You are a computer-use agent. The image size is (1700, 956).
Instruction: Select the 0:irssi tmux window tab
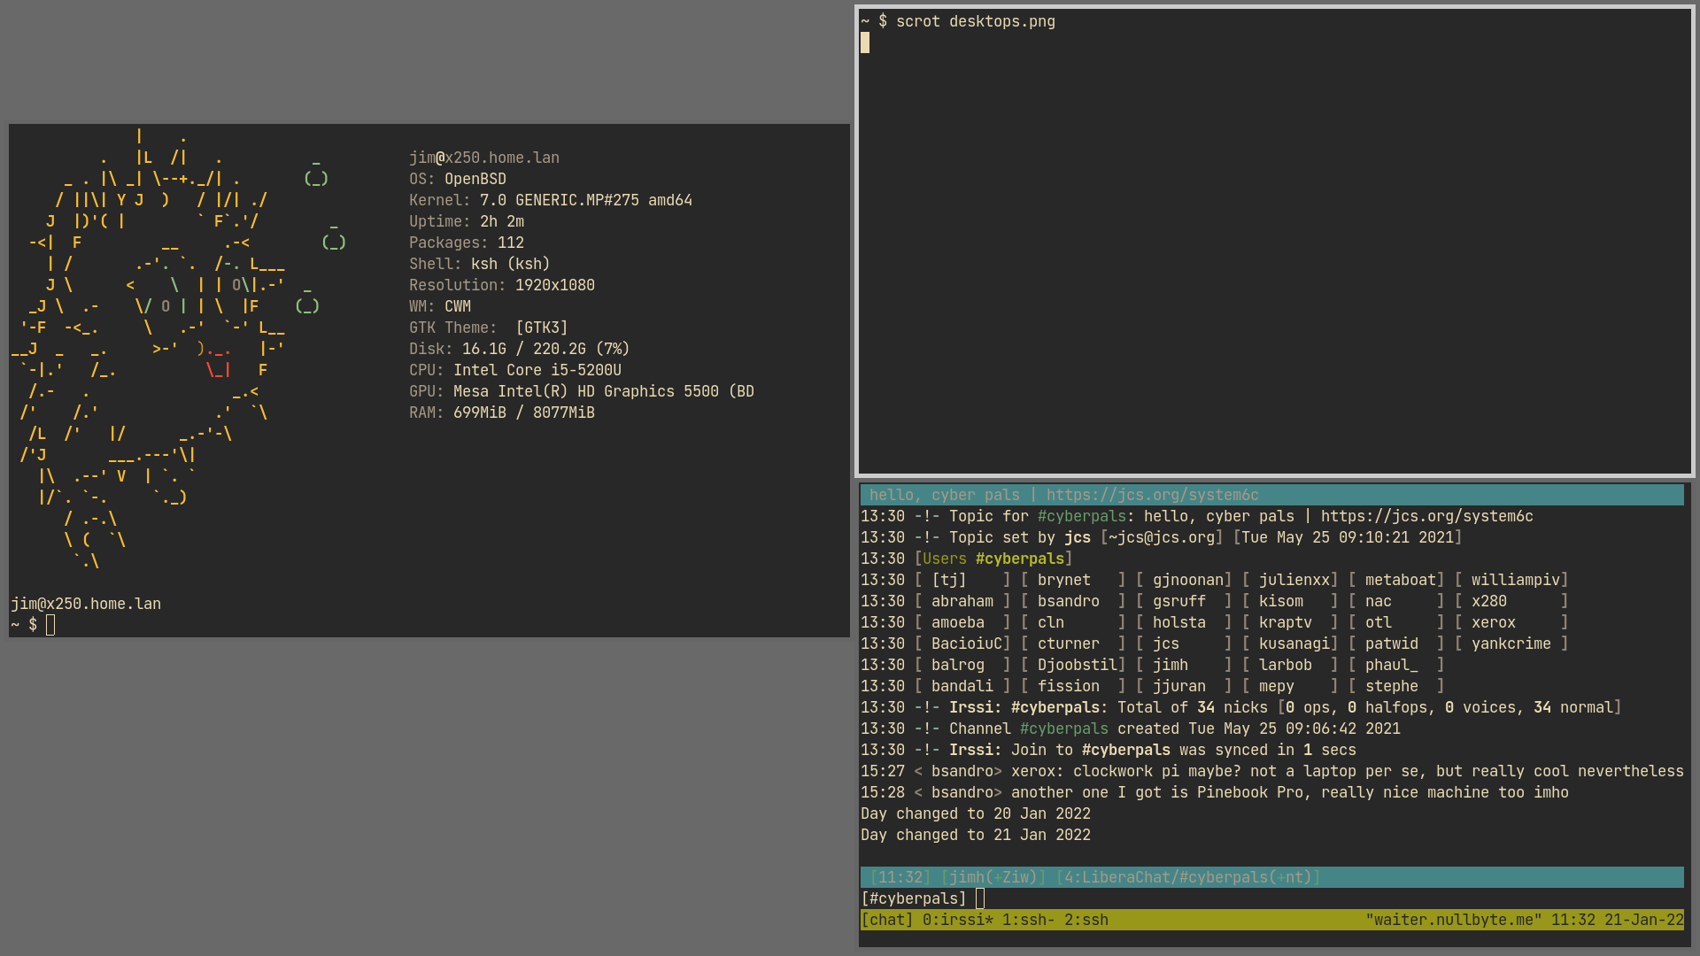957,920
